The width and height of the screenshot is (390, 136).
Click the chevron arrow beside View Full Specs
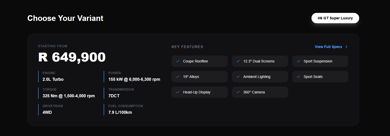[x=346, y=47]
